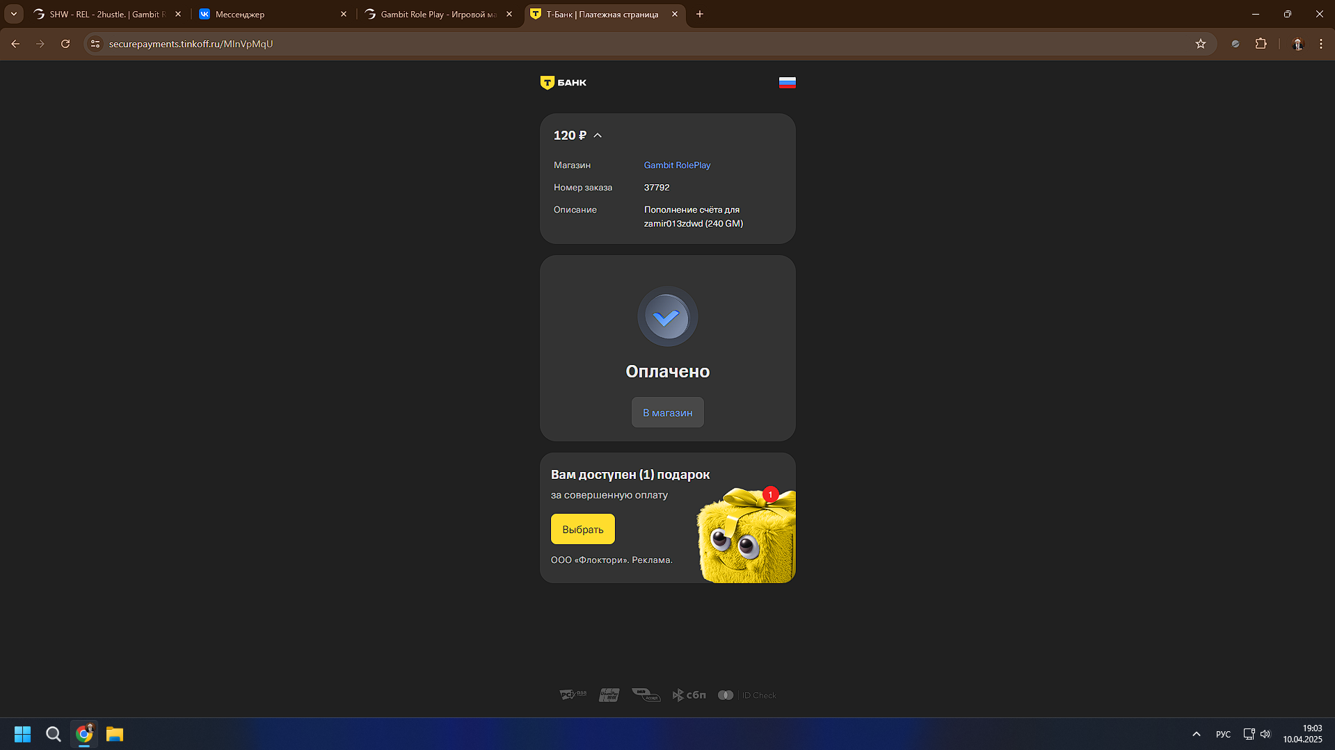
Task: Click 'Выбрать' to choose gift
Action: tap(582, 530)
